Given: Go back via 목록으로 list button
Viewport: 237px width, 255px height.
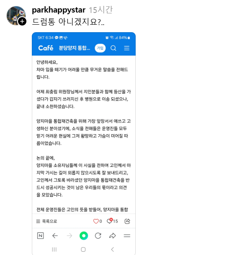Looking at the screenshot, I should (46, 221).
